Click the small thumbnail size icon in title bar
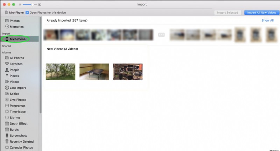This screenshot has width=280, height=151. pyautogui.click(x=20, y=5)
